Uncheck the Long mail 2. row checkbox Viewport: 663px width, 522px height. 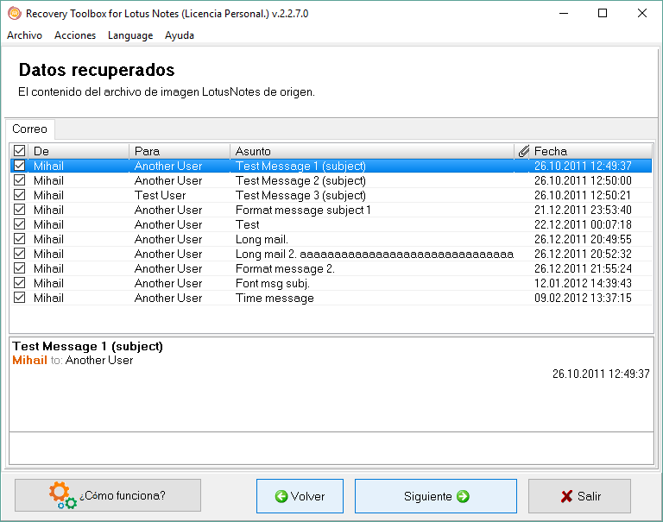pyautogui.click(x=20, y=254)
